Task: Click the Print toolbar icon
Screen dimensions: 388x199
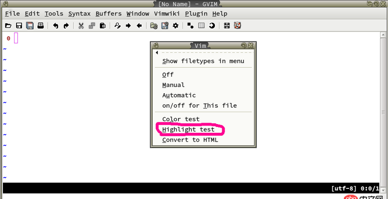Action: 41,26
